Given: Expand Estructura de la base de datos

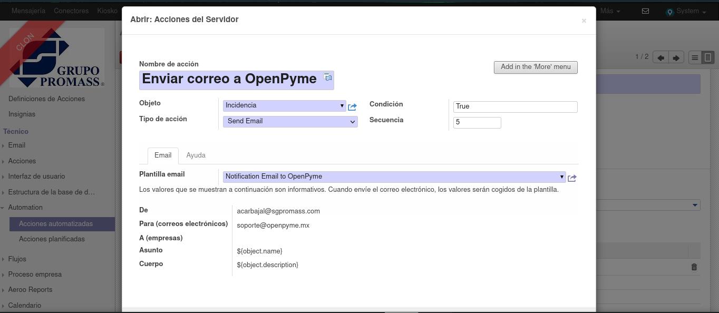Looking at the screenshot, I should [51, 192].
